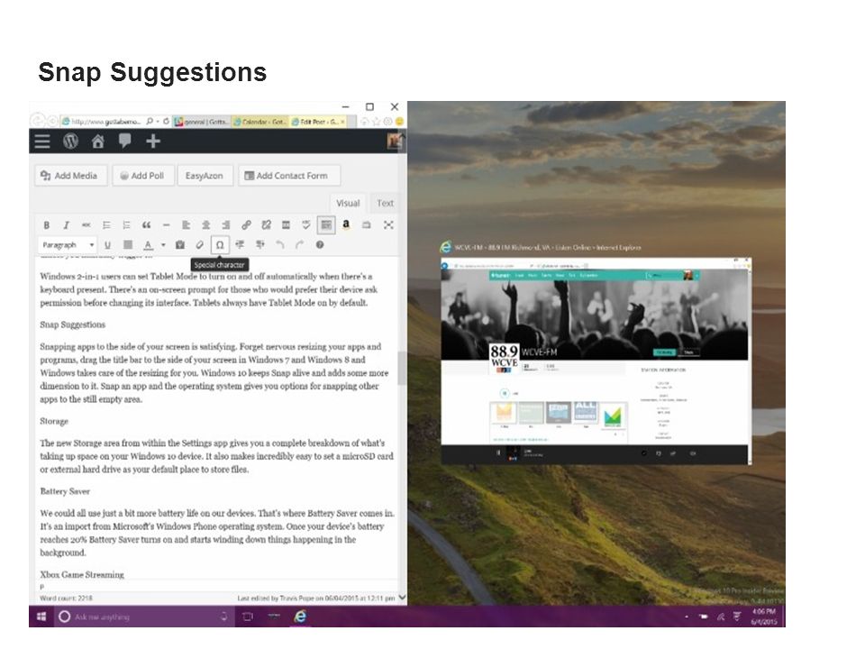The height and width of the screenshot is (649, 865).
Task: Toggle the toolbar (kitchen sink) button
Action: 326,225
